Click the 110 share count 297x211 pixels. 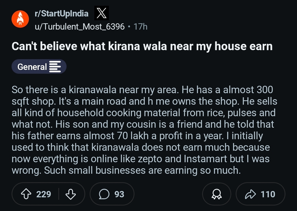coord(268,194)
